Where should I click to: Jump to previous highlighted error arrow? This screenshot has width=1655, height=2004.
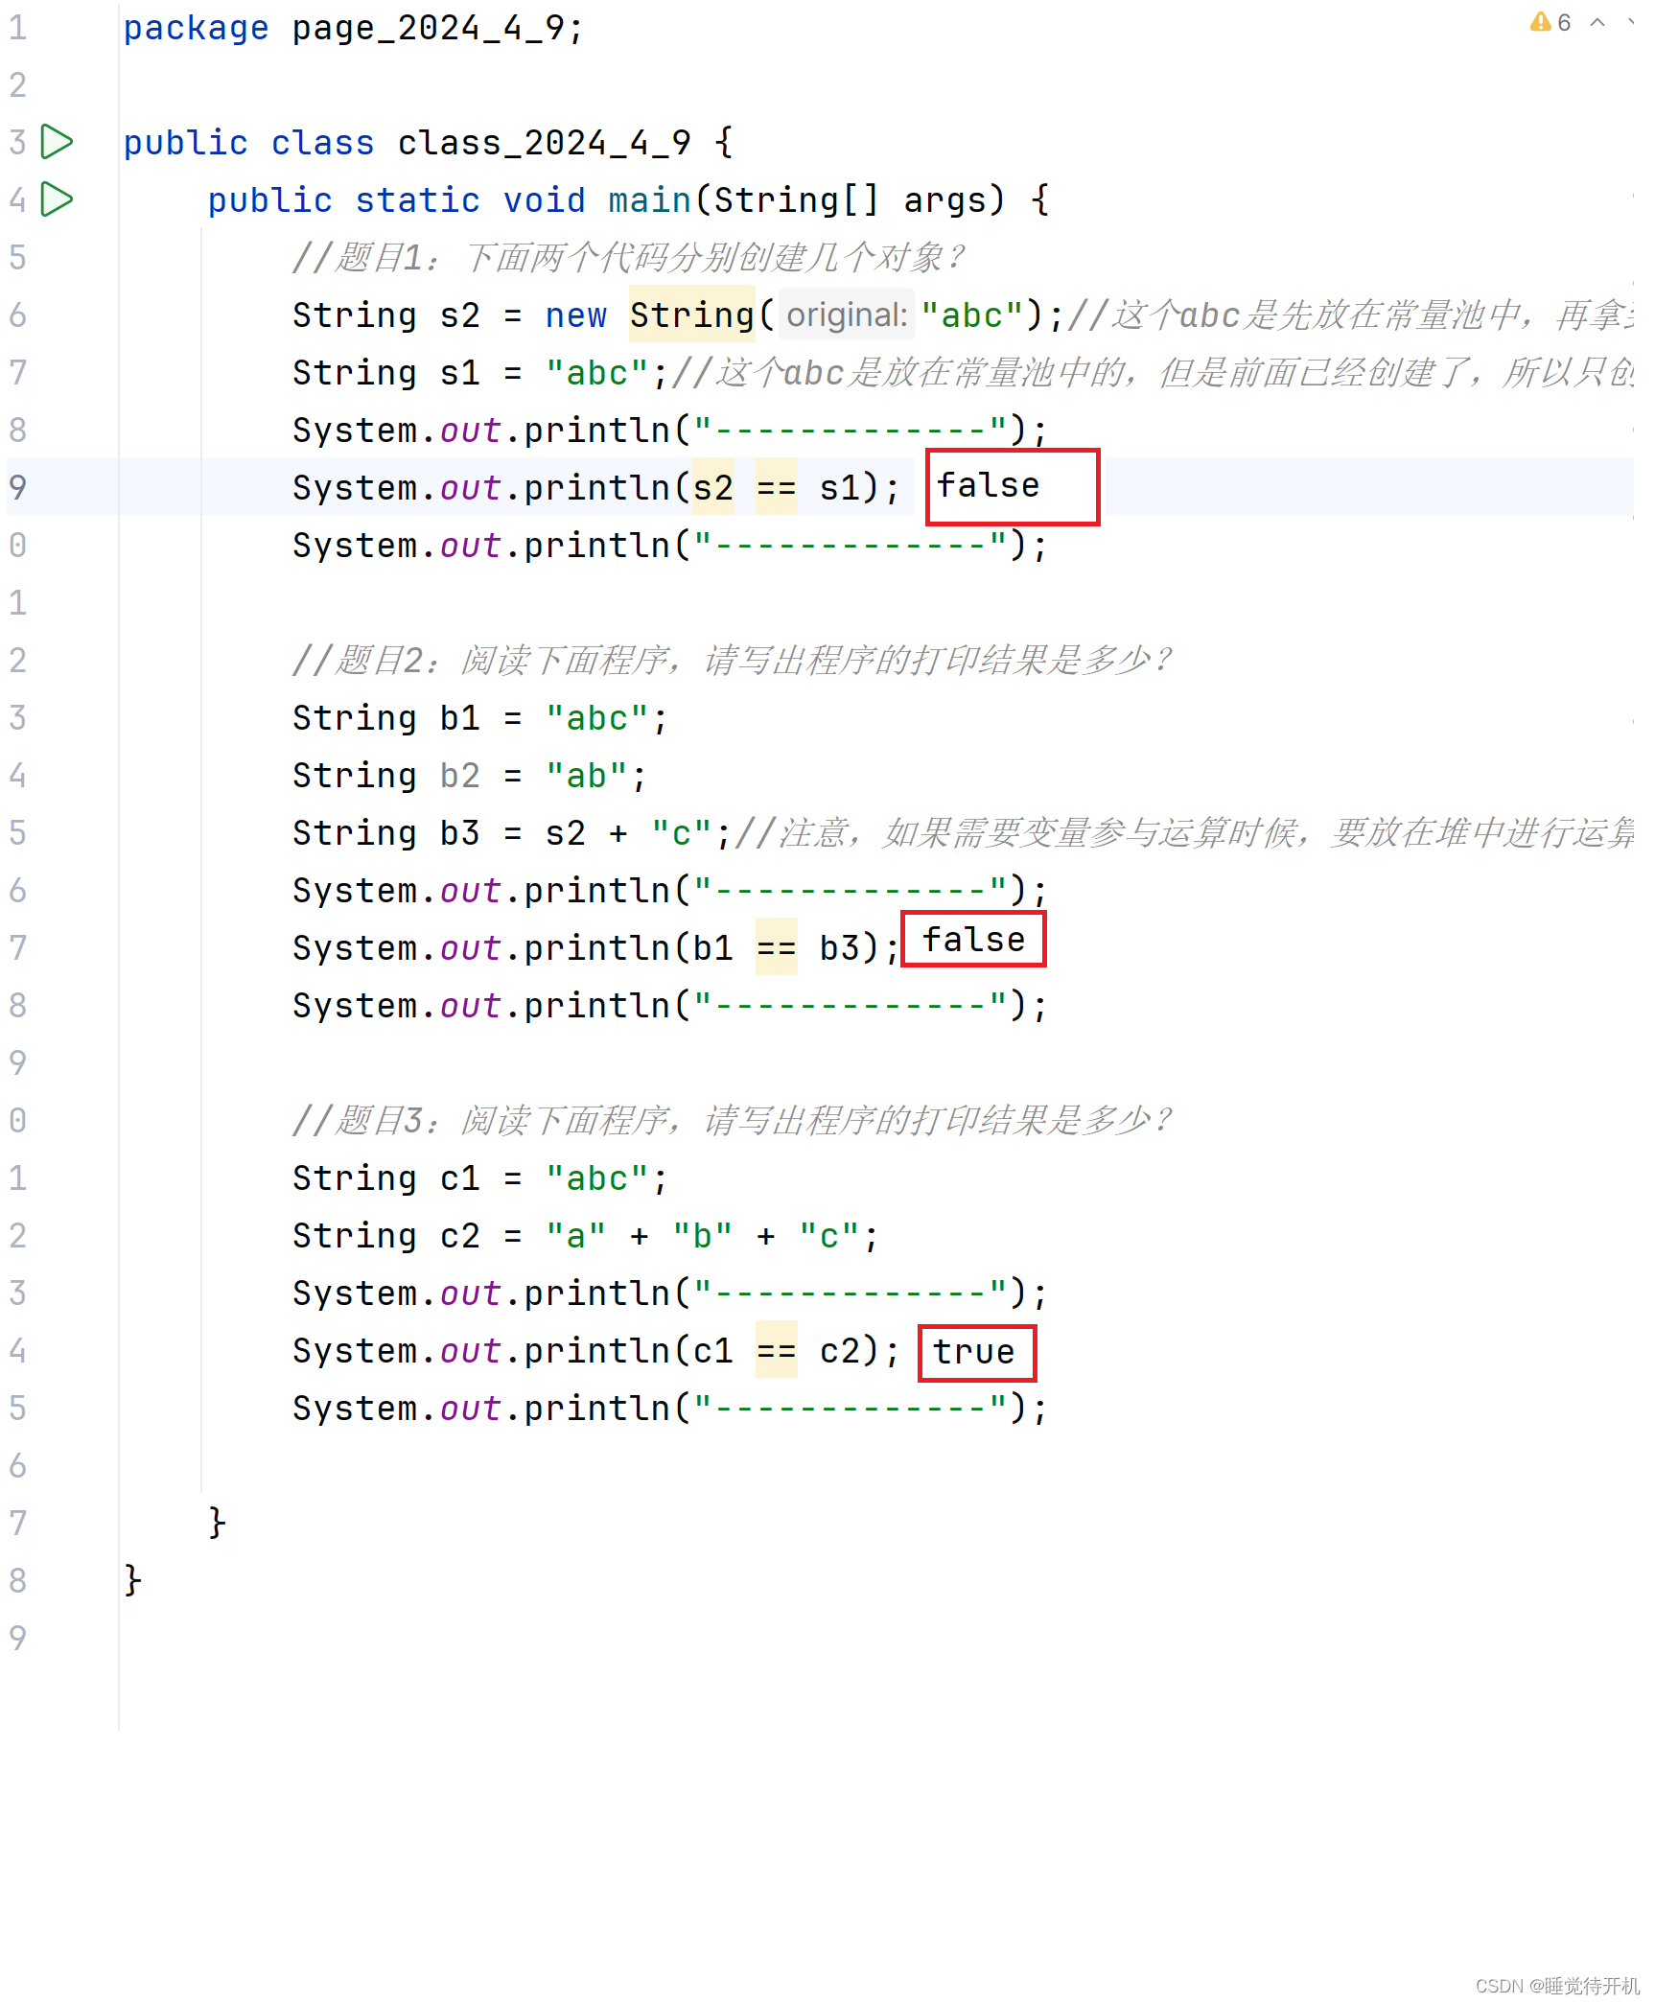click(x=1597, y=22)
